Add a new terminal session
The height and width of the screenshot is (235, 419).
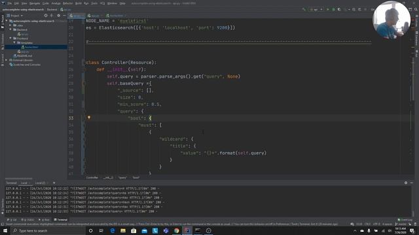(54, 183)
